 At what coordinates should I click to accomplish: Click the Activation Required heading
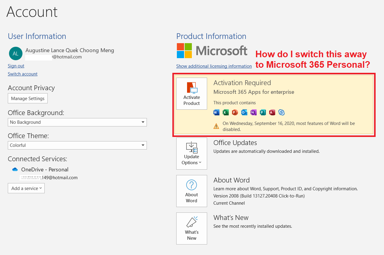tap(242, 83)
